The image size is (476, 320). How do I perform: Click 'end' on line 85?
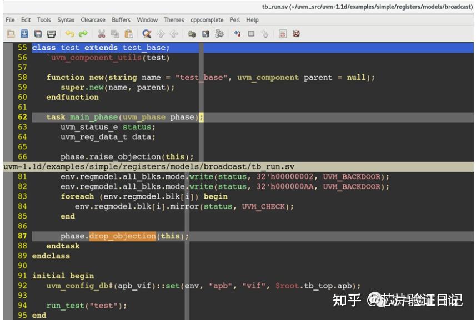click(x=68, y=216)
